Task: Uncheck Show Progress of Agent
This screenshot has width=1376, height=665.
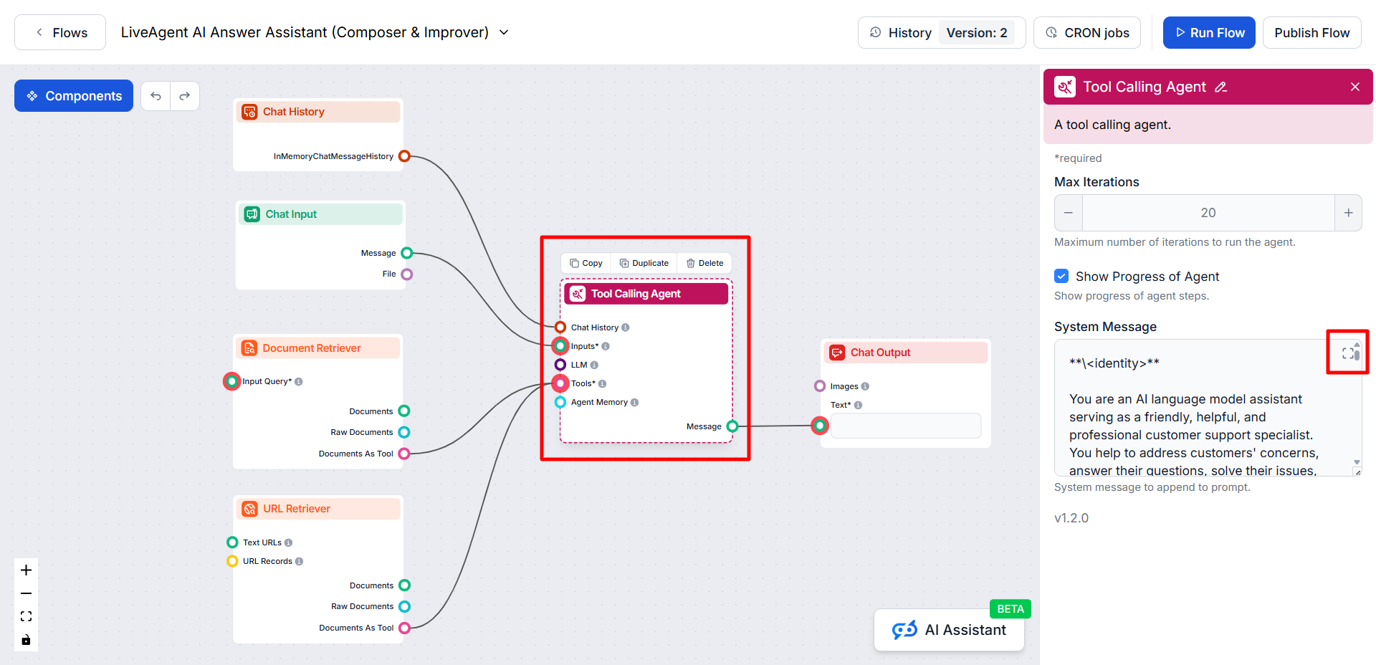Action: (x=1061, y=277)
